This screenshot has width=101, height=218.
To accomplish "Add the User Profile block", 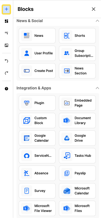I will (37, 53).
